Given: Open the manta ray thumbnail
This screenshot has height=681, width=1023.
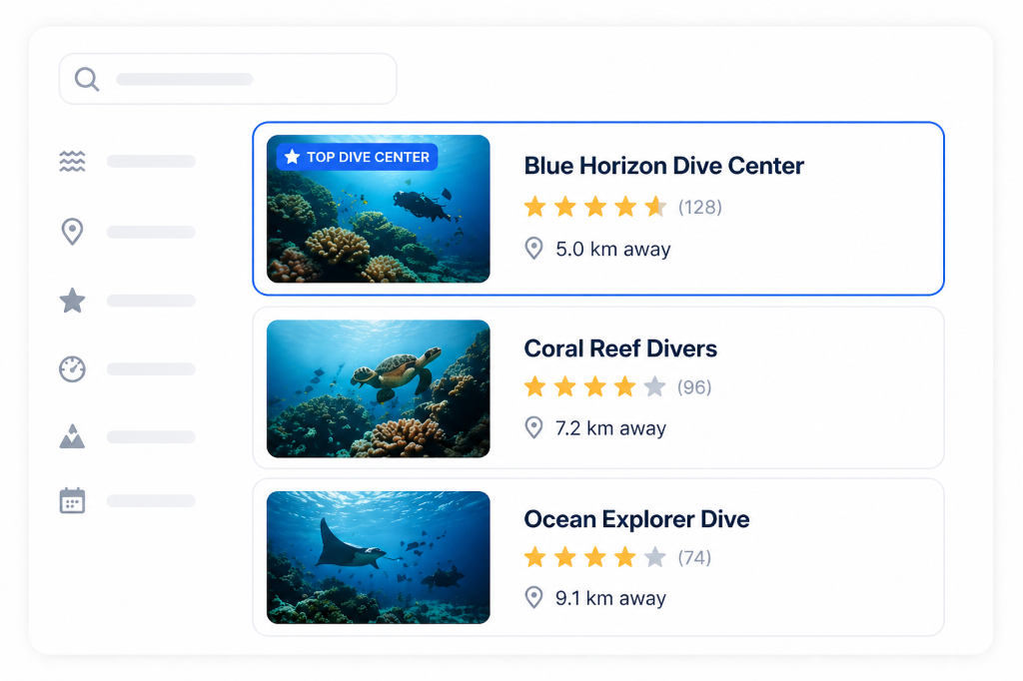Looking at the screenshot, I should point(378,557).
